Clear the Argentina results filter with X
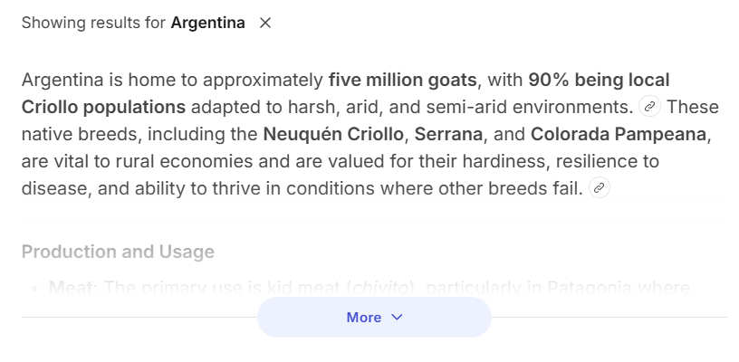 (x=265, y=24)
